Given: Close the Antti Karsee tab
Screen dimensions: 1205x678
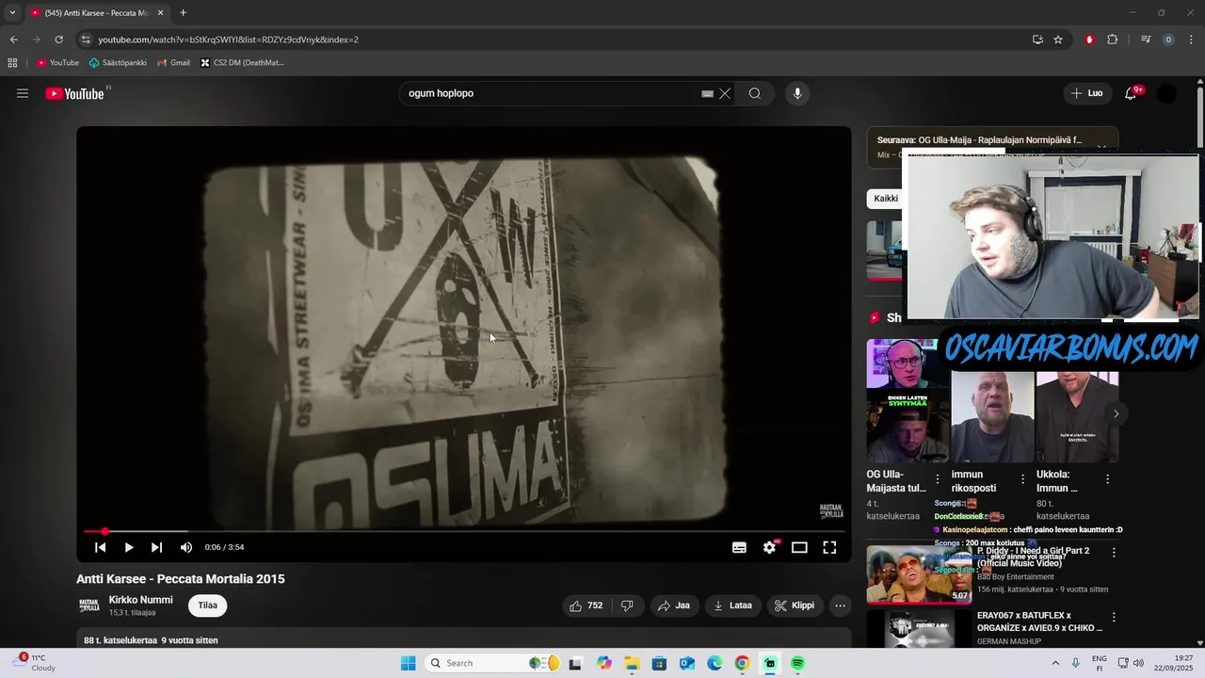Looking at the screenshot, I should [161, 13].
